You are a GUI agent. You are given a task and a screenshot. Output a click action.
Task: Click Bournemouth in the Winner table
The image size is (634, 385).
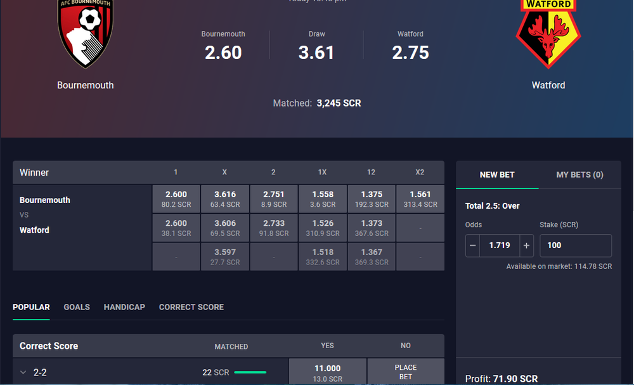click(x=45, y=200)
